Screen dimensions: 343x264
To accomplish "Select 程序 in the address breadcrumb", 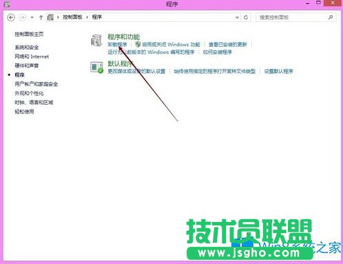I will coord(97,17).
